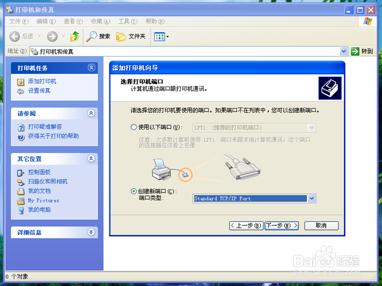Click the My Pictures icon

21,201
